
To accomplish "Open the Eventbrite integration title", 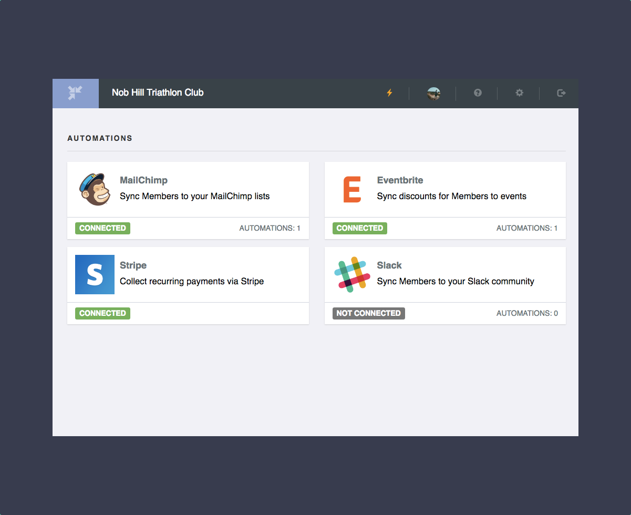I will pos(400,180).
